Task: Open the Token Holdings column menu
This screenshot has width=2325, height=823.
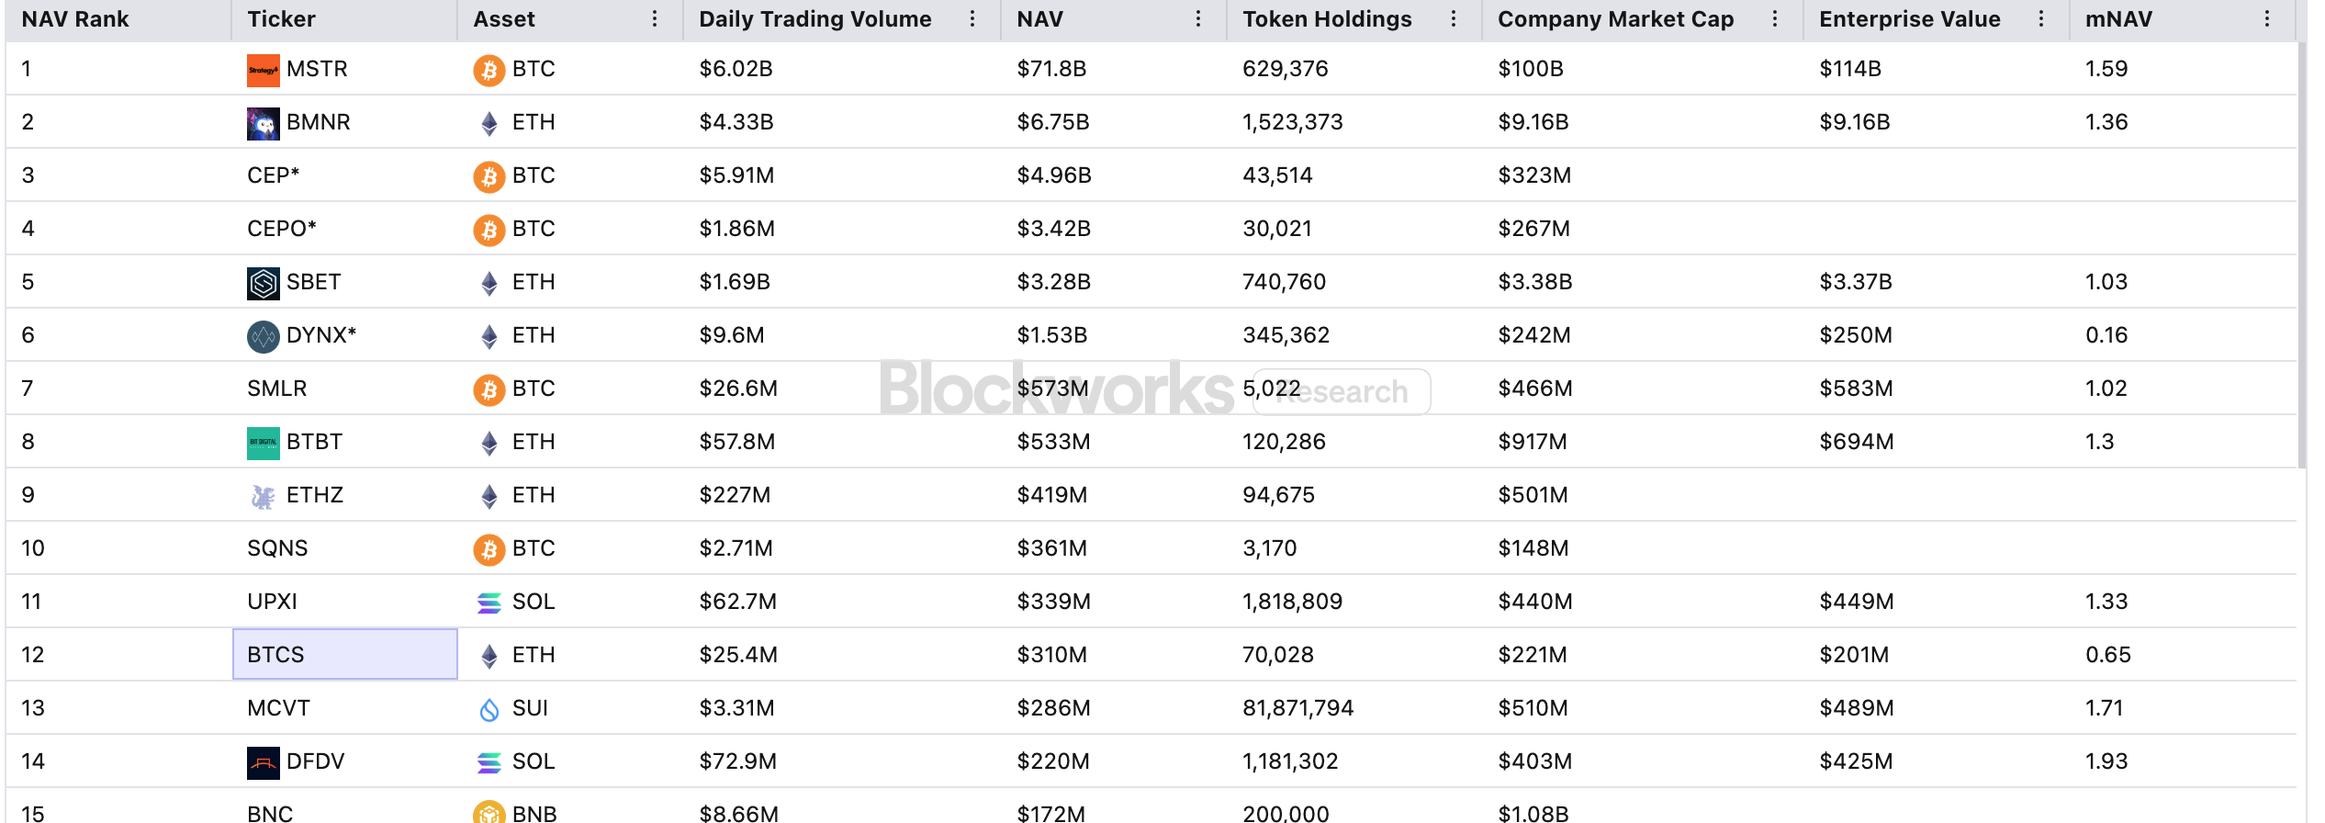Action: (x=1454, y=19)
